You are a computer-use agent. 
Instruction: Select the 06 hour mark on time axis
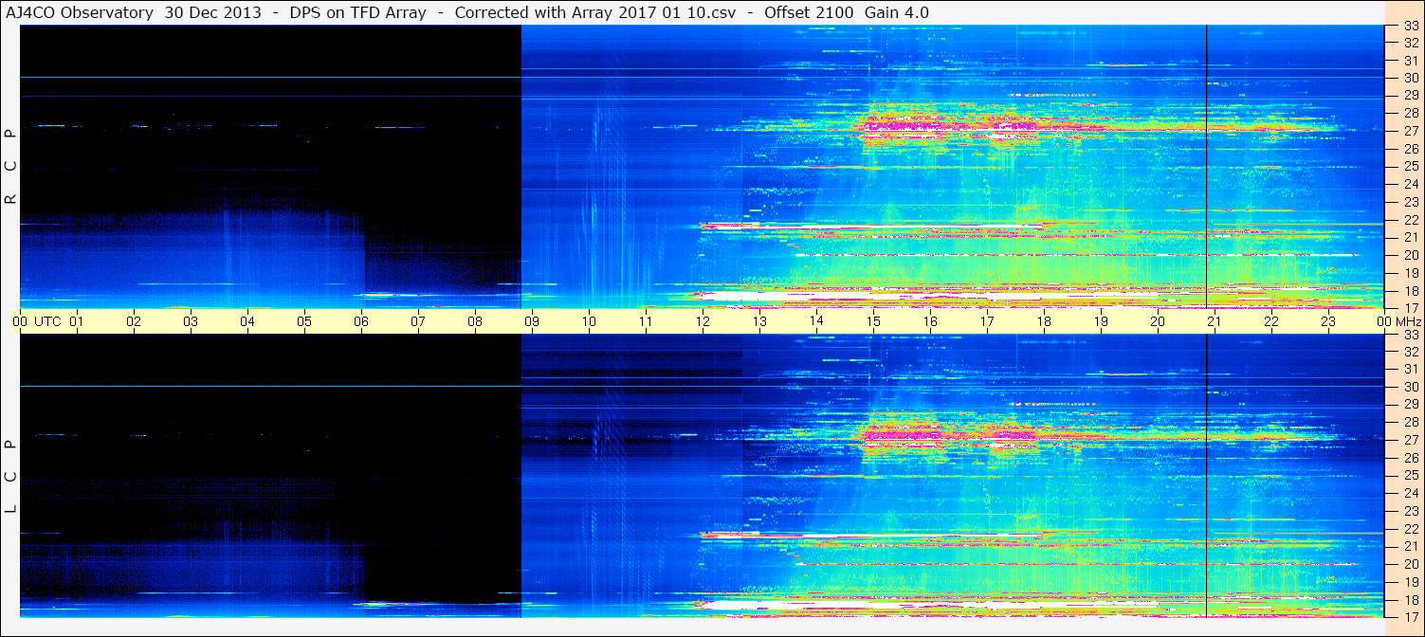[361, 321]
